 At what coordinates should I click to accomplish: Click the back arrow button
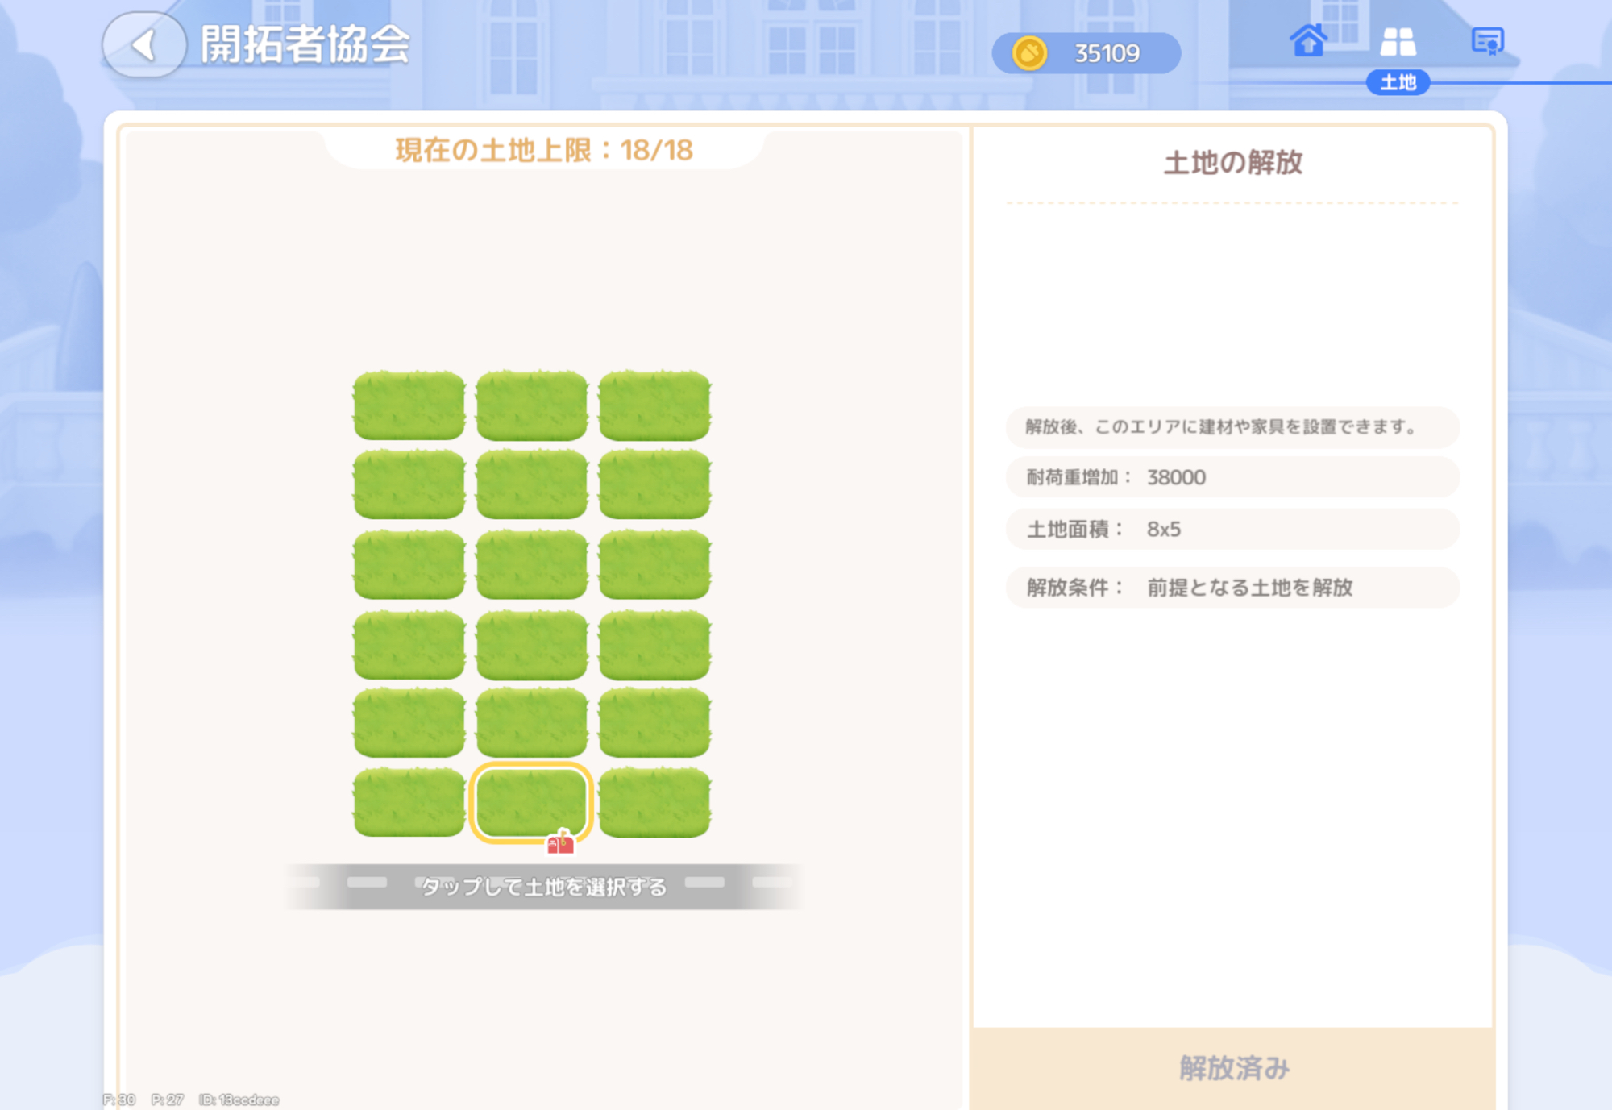(x=143, y=45)
